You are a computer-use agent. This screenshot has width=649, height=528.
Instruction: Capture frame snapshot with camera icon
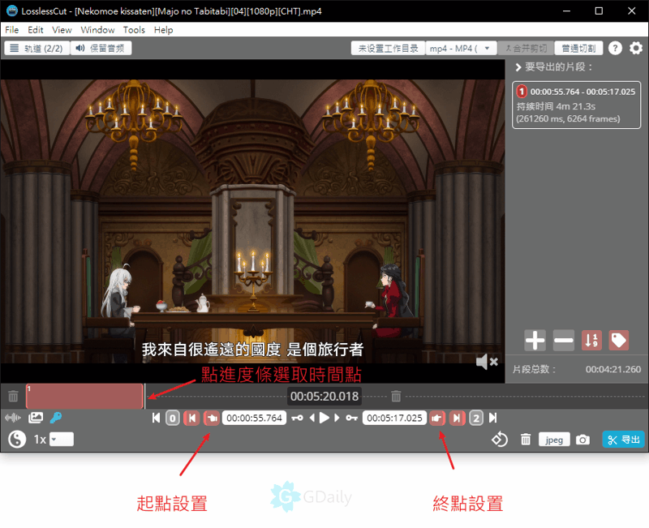[x=582, y=440]
